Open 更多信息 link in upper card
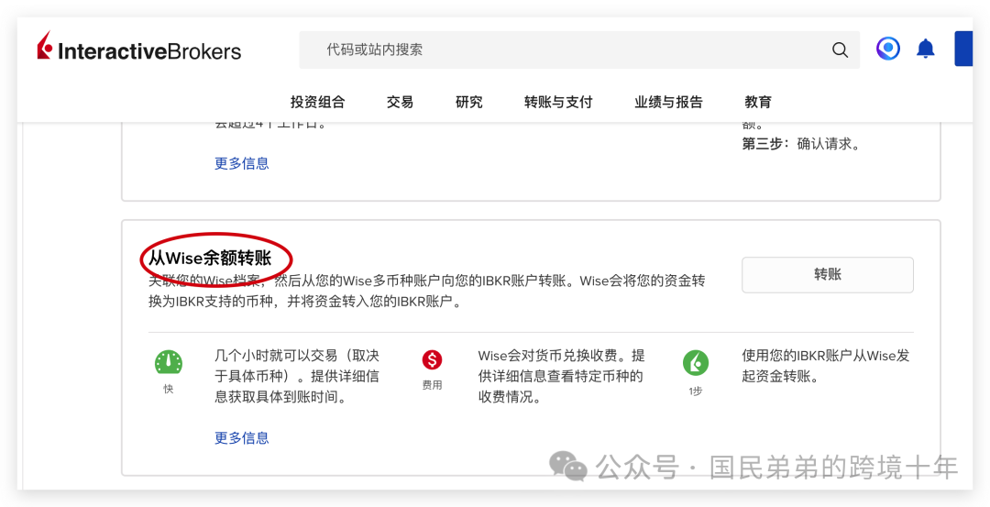Image resolution: width=990 pixels, height=507 pixels. click(x=242, y=163)
